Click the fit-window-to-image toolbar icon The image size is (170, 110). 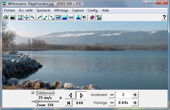(20, 17)
